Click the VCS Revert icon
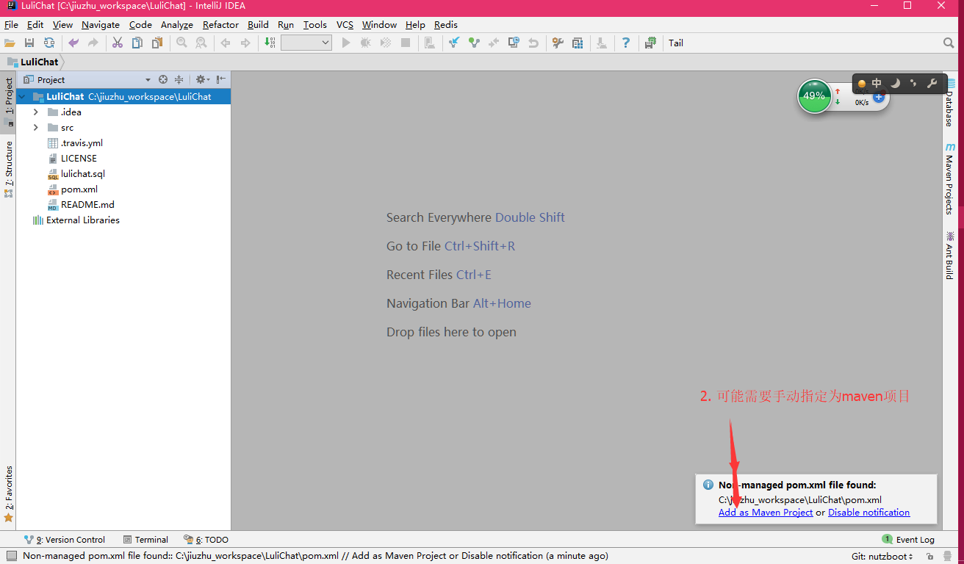The height and width of the screenshot is (564, 964). 533,43
